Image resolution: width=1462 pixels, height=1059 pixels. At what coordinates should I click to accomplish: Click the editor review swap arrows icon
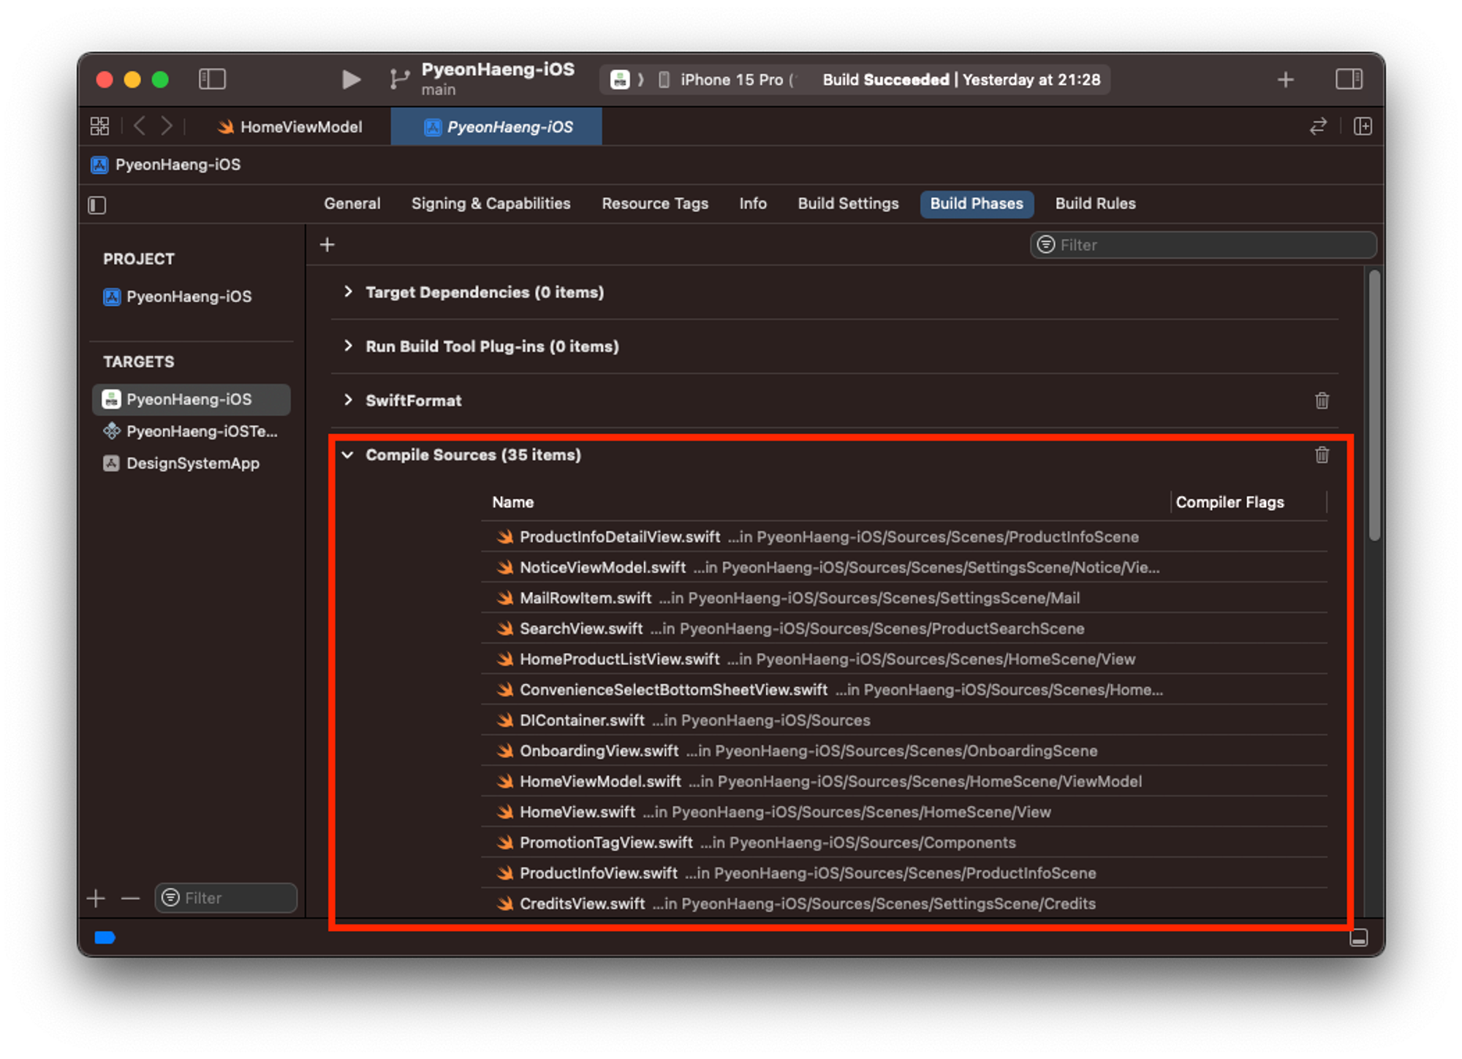[x=1318, y=126]
